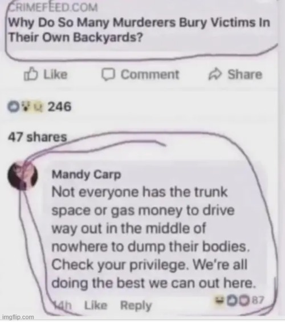Open the comment's 87 reactions count
Screen dimensions: 285x322
point(258,300)
